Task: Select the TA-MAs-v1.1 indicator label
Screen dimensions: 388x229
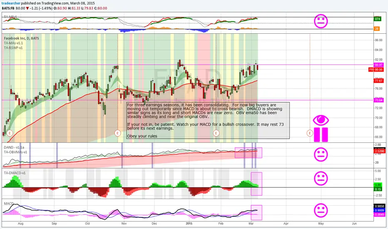Action: [x=13, y=43]
